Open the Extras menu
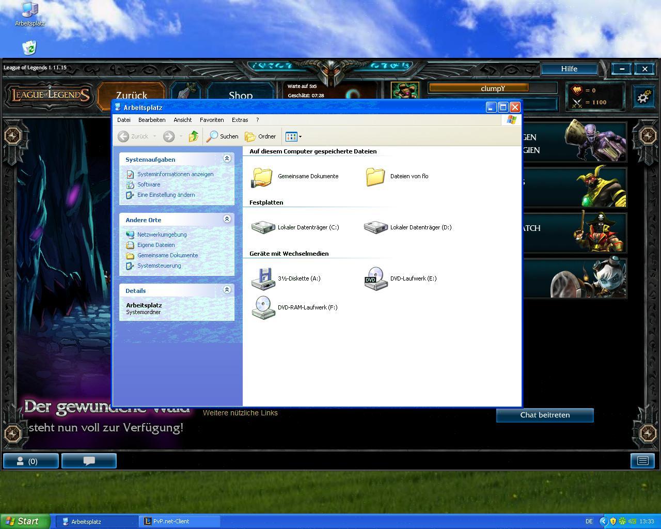This screenshot has height=529, width=661. click(x=240, y=120)
